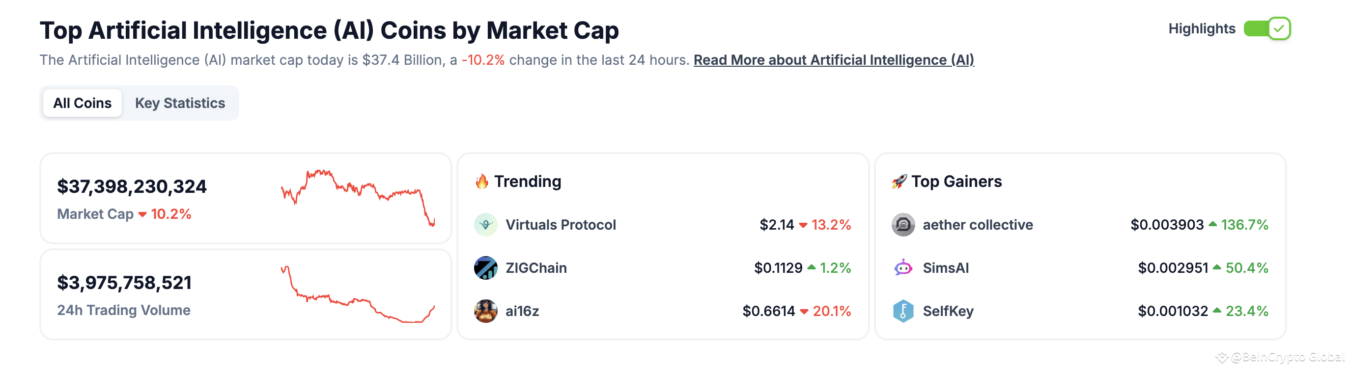Select the SelfKey hexagon icon
This screenshot has height=368, width=1349.
point(903,311)
